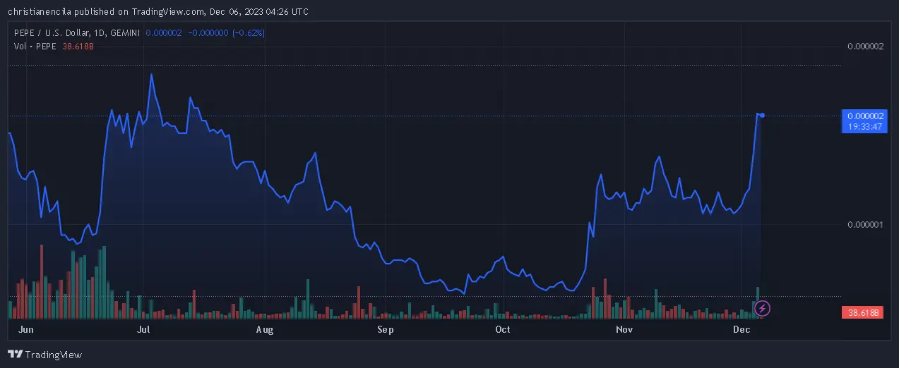Click the Aug label on time axis
This screenshot has height=368, width=899.
point(264,329)
